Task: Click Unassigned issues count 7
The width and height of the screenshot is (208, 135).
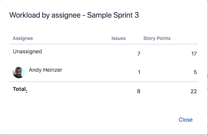Action: click(139, 54)
